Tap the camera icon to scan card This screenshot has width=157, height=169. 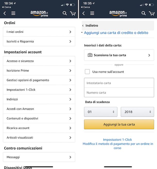[90, 55]
